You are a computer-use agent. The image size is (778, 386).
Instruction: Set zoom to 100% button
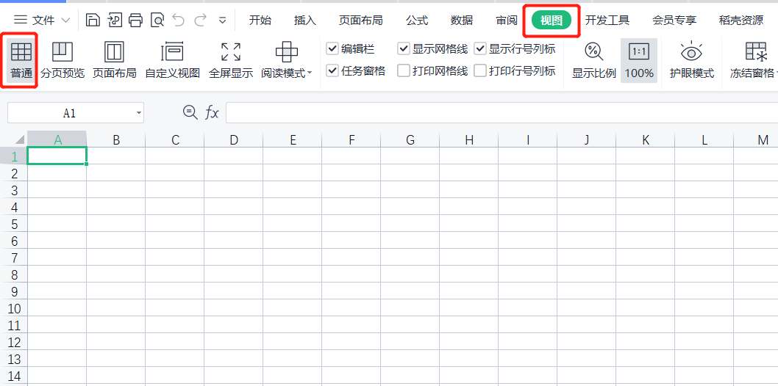tap(639, 60)
